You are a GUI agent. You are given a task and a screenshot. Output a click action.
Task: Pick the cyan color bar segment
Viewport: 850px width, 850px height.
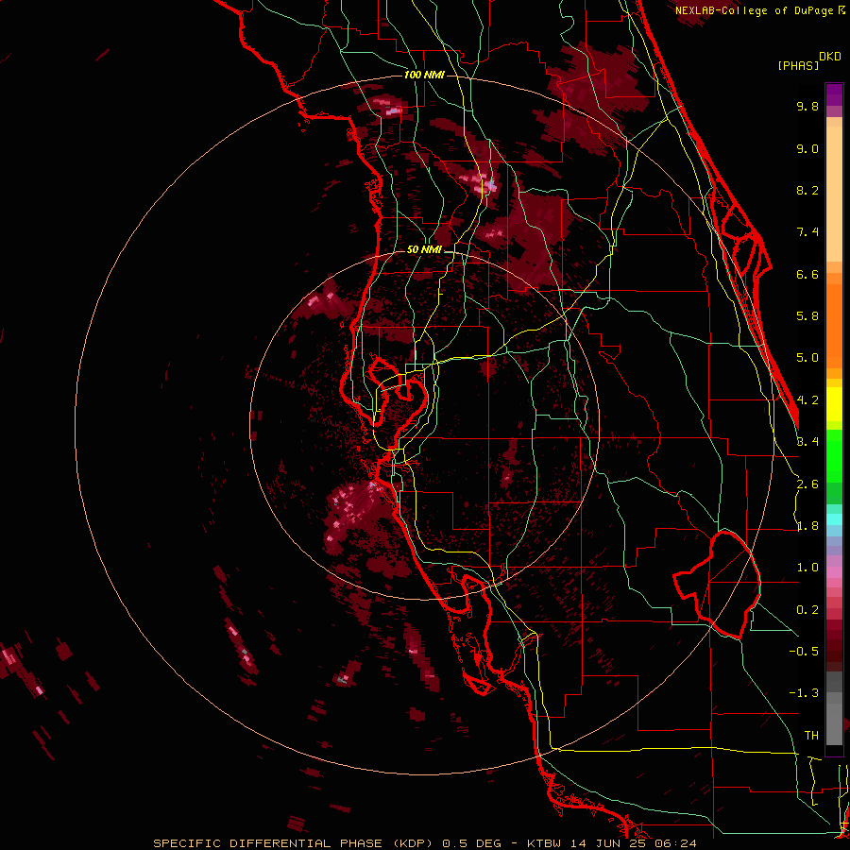click(834, 519)
